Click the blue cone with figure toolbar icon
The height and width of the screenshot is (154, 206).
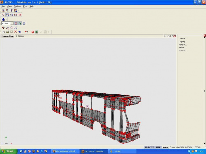coord(16,11)
